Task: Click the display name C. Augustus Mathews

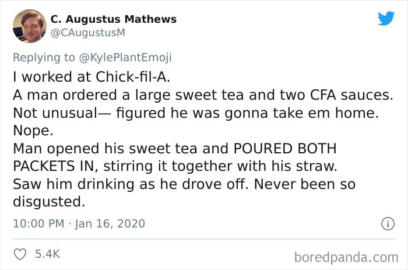Action: pos(114,19)
